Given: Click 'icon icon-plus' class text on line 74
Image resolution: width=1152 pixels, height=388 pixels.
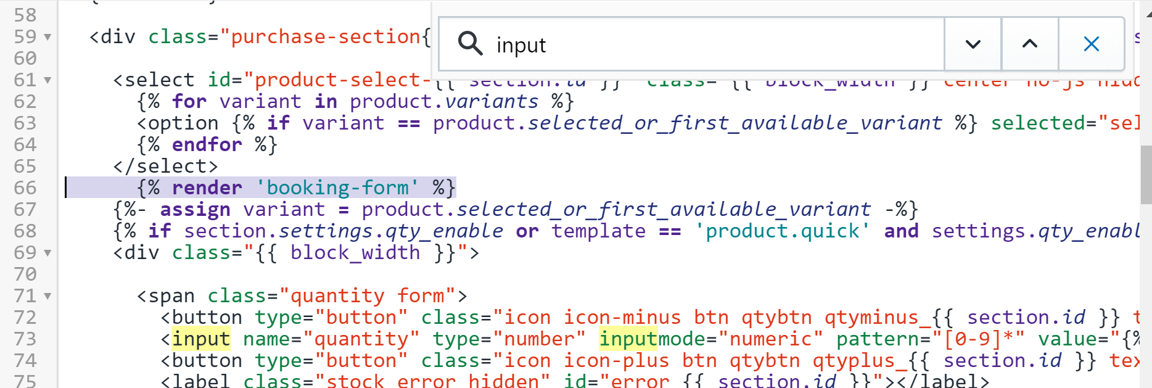Looking at the screenshot, I should pyautogui.click(x=586, y=360).
